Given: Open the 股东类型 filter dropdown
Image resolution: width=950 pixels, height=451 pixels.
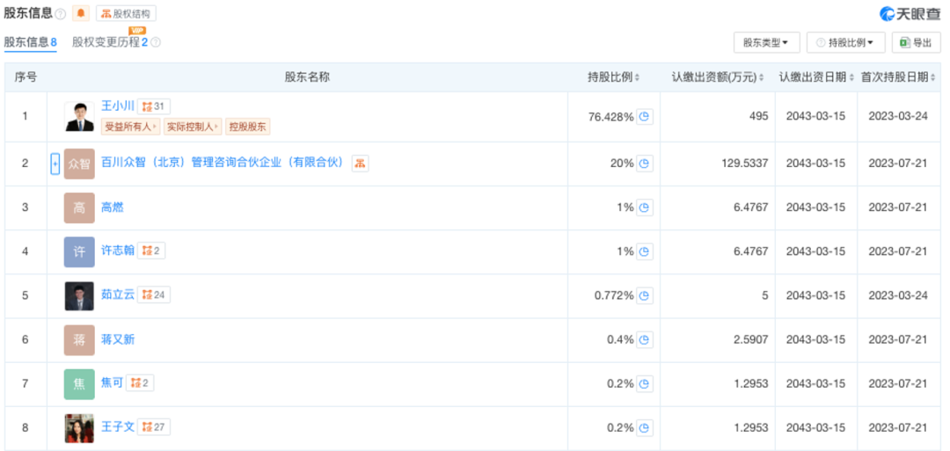Looking at the screenshot, I should pyautogui.click(x=765, y=42).
